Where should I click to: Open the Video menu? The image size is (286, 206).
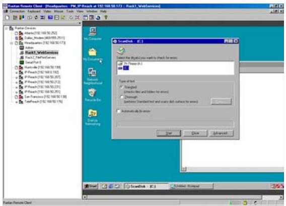(x=47, y=11)
